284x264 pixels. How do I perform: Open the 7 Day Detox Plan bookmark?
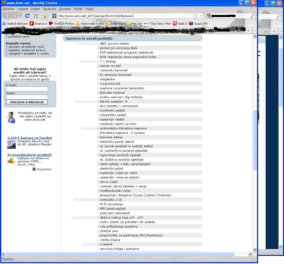157,24
